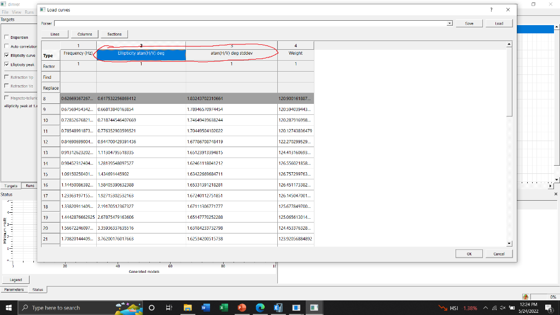Open the Ellipticity atan(H/V) deg type cell
Image resolution: width=560 pixels, height=315 pixels.
[x=141, y=55]
